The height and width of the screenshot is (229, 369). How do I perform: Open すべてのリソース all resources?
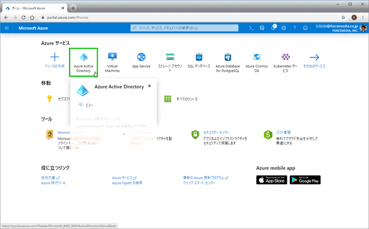pos(187,99)
